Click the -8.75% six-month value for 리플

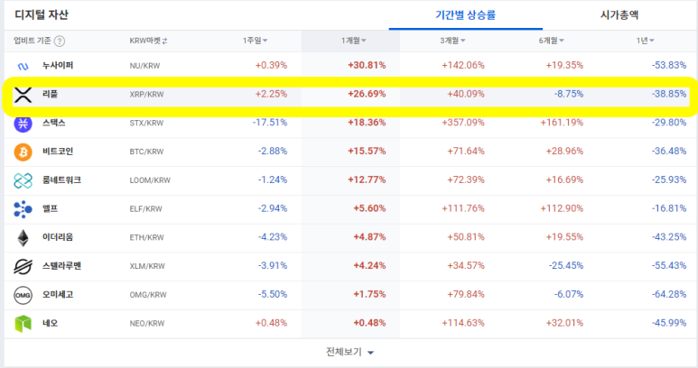click(569, 94)
